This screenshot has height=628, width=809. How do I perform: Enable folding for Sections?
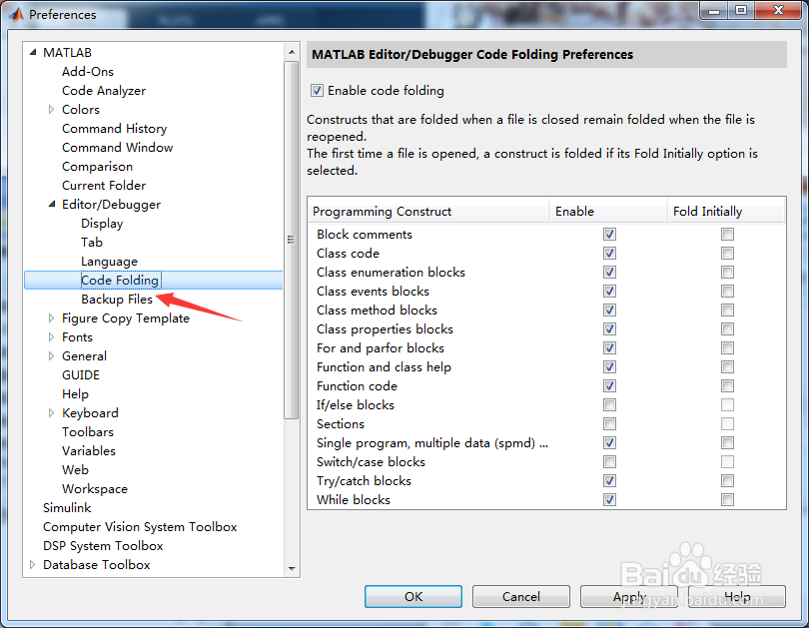tap(609, 423)
